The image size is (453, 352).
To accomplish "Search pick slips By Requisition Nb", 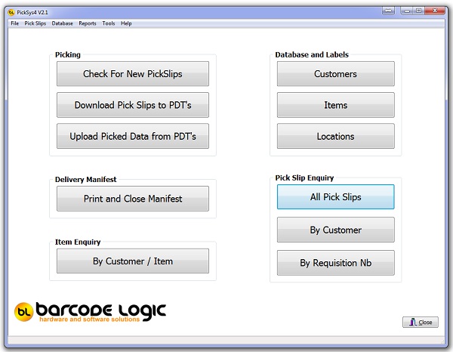I will click(x=335, y=263).
